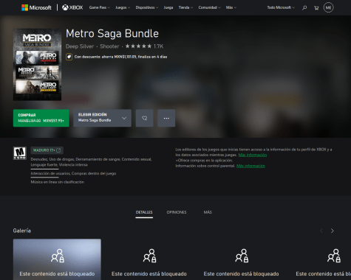The height and width of the screenshot is (280, 351).
Task: Click the ESRB M rating icon
Action: [x=20, y=153]
